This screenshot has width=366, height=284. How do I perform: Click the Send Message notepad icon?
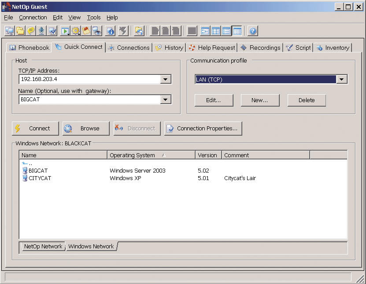click(86, 31)
